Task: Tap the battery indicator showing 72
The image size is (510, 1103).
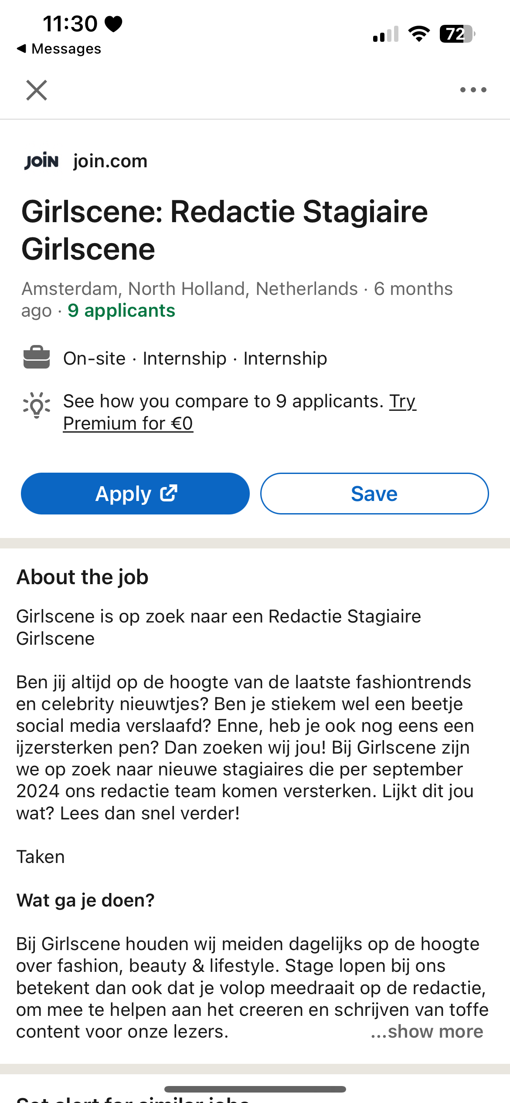Action: (456, 34)
